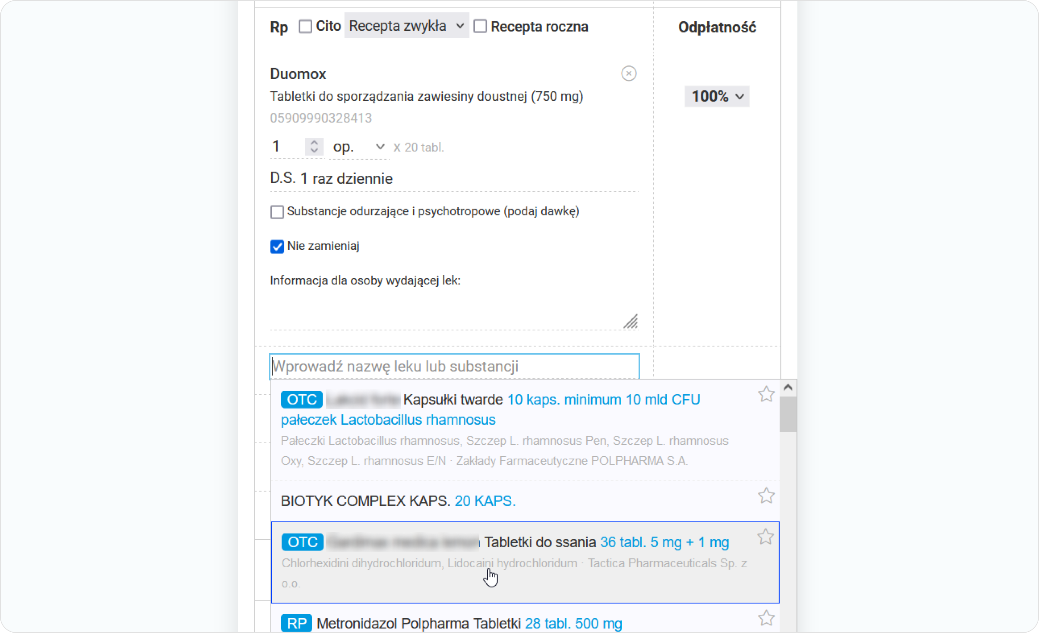Tick the Recepta roczna checkbox
Viewport: 1039px width, 633px height.
pyautogui.click(x=480, y=26)
